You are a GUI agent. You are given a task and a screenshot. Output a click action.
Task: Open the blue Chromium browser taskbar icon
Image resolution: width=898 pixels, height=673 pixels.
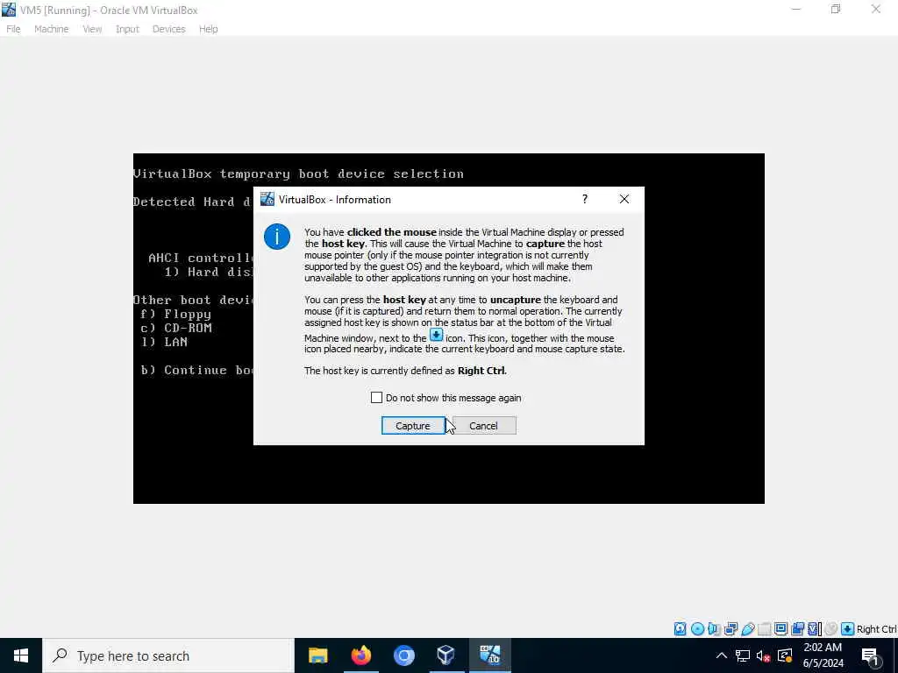[x=403, y=655]
